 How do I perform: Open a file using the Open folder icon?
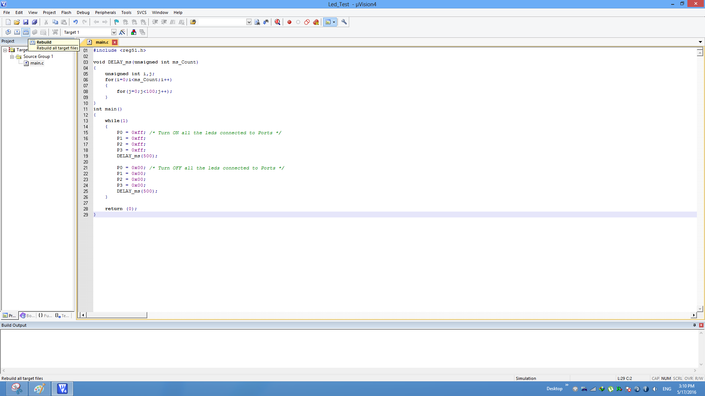point(17,22)
